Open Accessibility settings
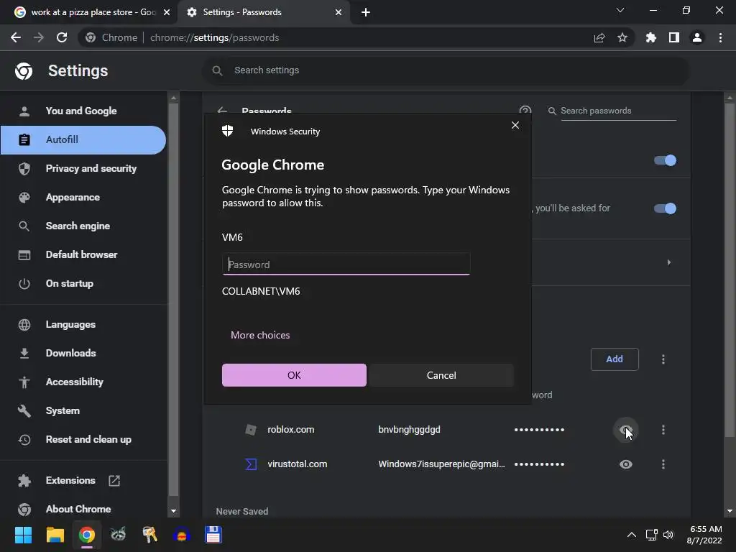This screenshot has height=552, width=736. point(83,382)
